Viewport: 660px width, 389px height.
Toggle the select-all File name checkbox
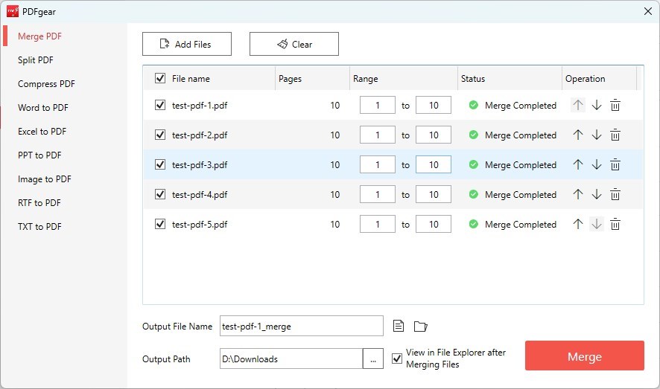point(160,78)
